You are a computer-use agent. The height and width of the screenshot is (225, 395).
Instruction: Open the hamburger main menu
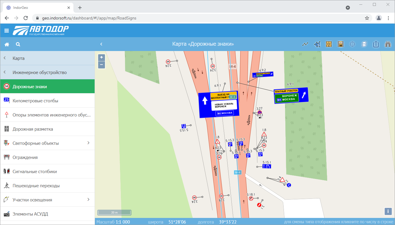click(7, 30)
